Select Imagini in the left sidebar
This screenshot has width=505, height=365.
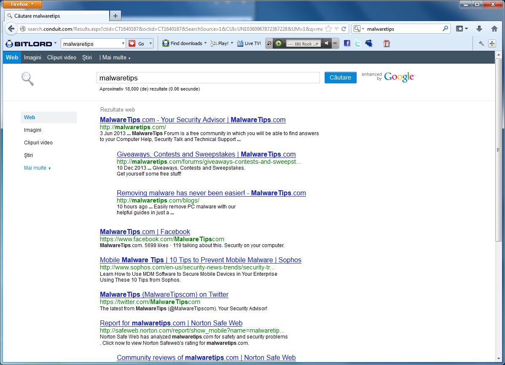pos(32,130)
